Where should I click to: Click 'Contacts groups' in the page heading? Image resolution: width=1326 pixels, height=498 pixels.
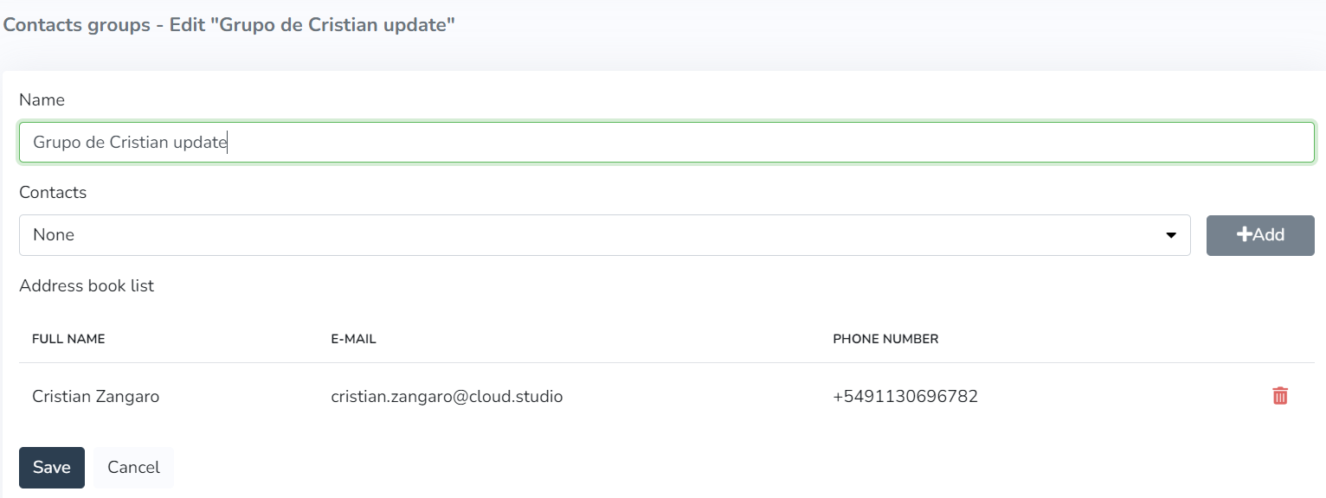[x=76, y=24]
